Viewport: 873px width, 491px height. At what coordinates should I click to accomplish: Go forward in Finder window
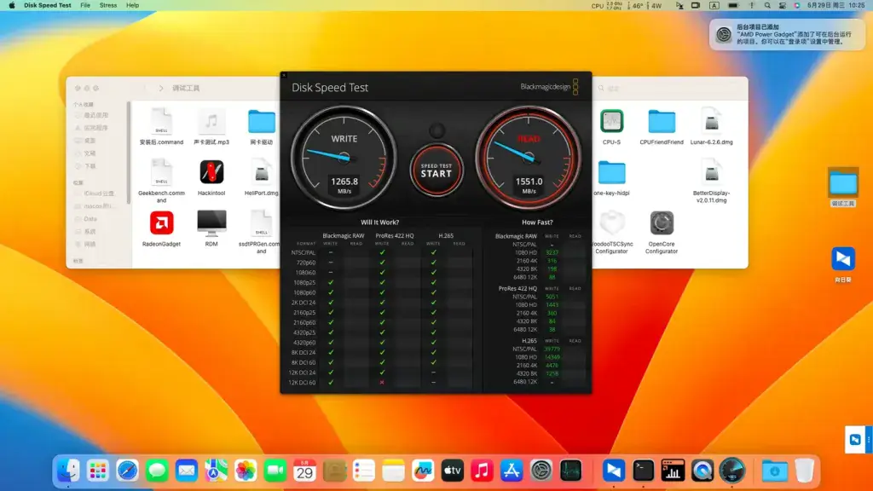(x=161, y=88)
